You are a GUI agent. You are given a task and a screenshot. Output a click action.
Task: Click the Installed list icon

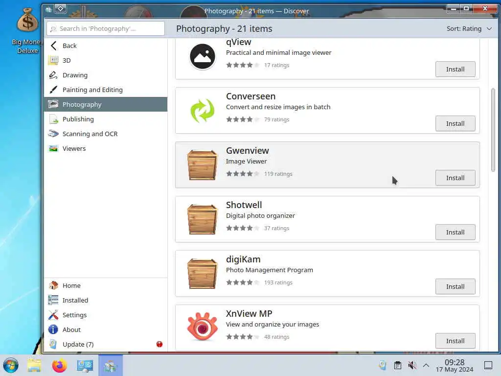pos(53,300)
